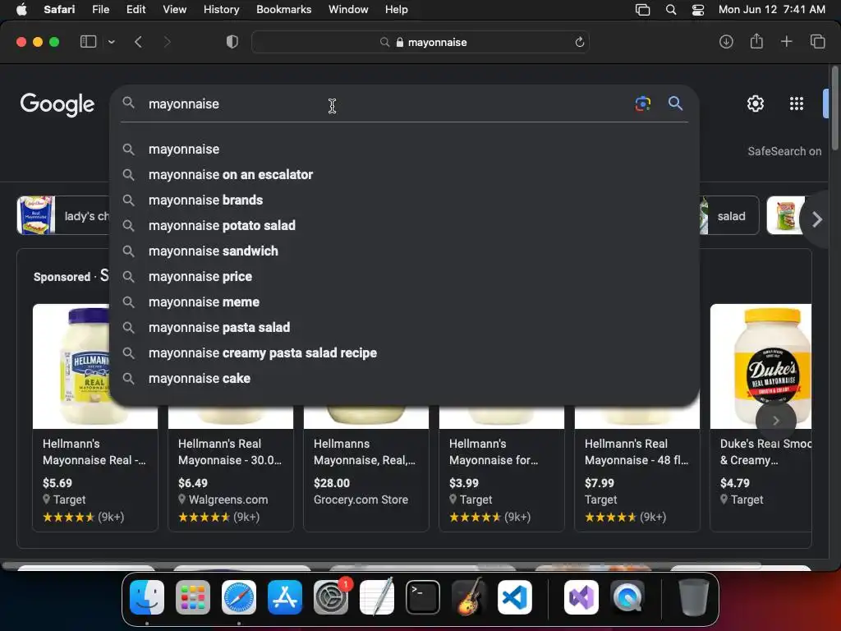Image resolution: width=841 pixels, height=631 pixels.
Task: Open GarageBand from the Dock
Action: tap(469, 597)
